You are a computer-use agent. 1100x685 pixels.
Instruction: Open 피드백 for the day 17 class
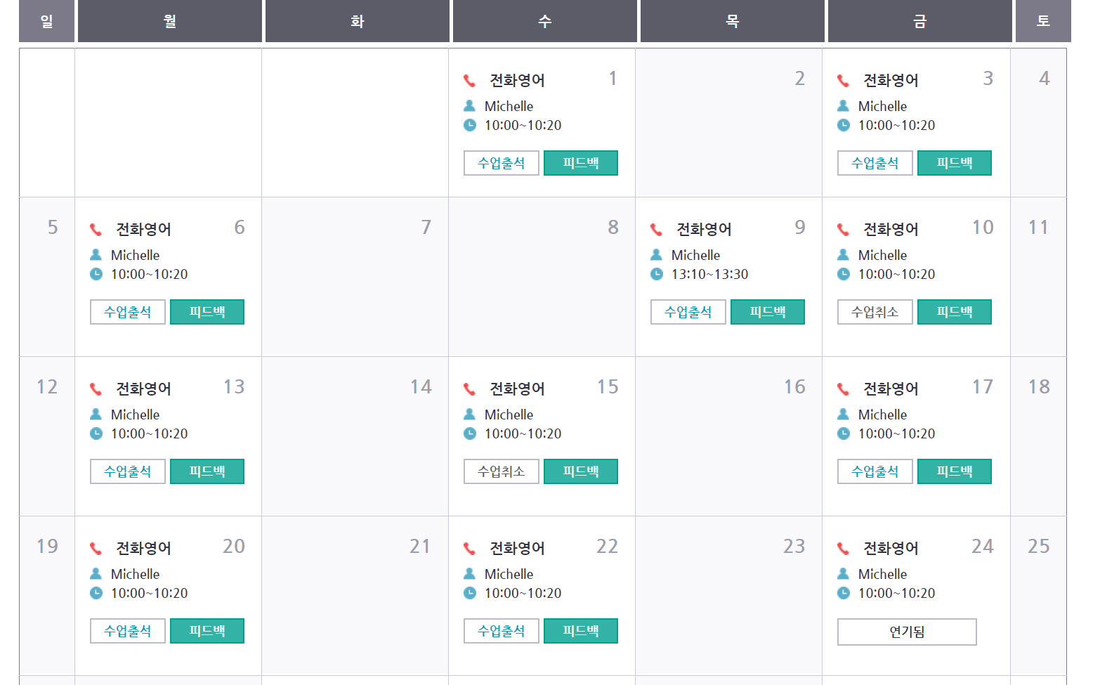[955, 471]
